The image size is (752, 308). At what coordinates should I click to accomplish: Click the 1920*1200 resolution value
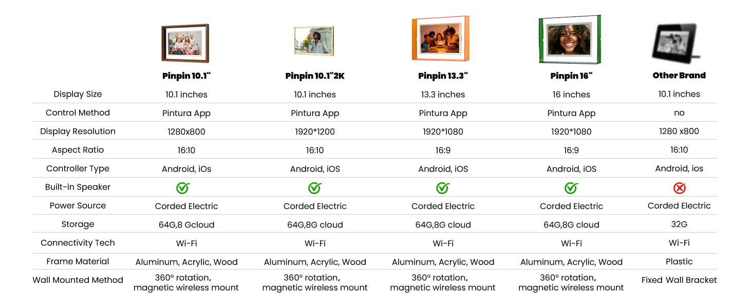point(315,132)
